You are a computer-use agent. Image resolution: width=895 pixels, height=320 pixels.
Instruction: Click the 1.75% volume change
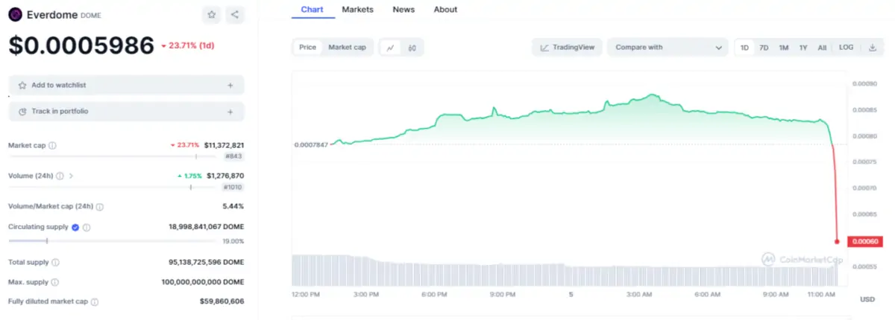(189, 176)
